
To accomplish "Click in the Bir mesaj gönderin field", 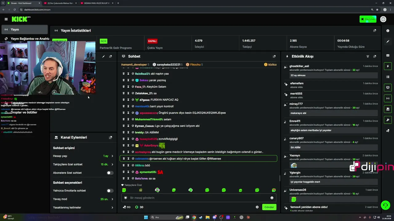I will pyautogui.click(x=199, y=198).
